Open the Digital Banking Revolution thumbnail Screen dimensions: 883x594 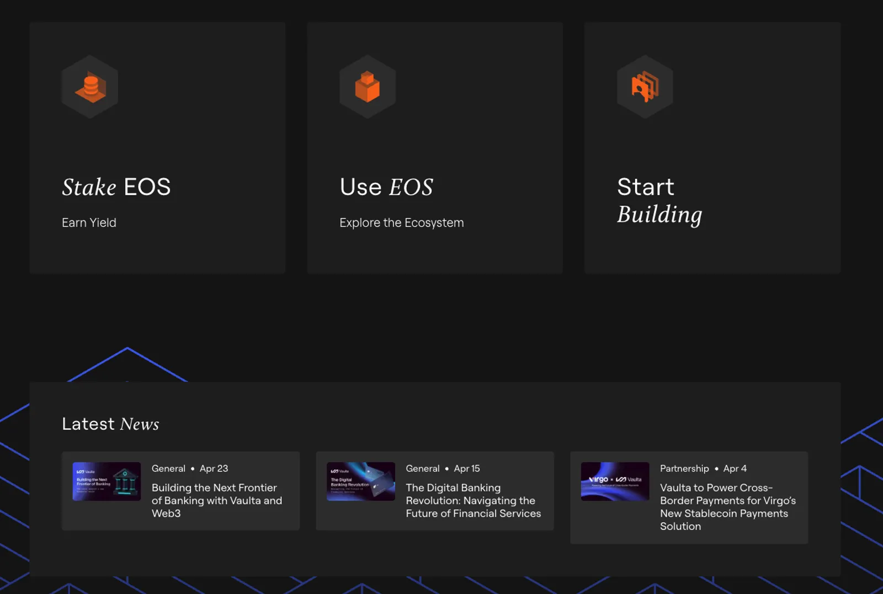click(361, 481)
